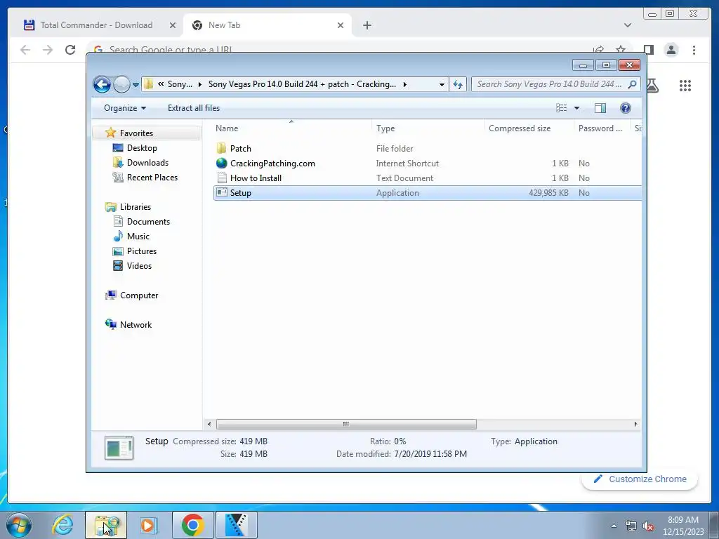719x539 pixels.
Task: Close the New Tab tab
Action: pyautogui.click(x=341, y=25)
